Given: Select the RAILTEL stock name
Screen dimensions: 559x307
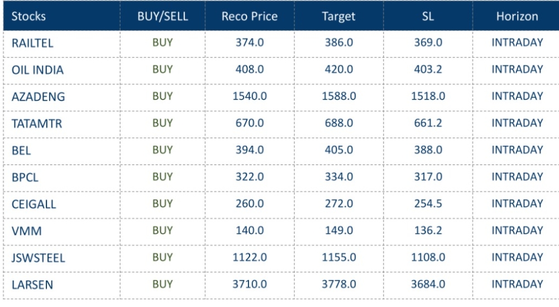Looking at the screenshot, I should [32, 44].
